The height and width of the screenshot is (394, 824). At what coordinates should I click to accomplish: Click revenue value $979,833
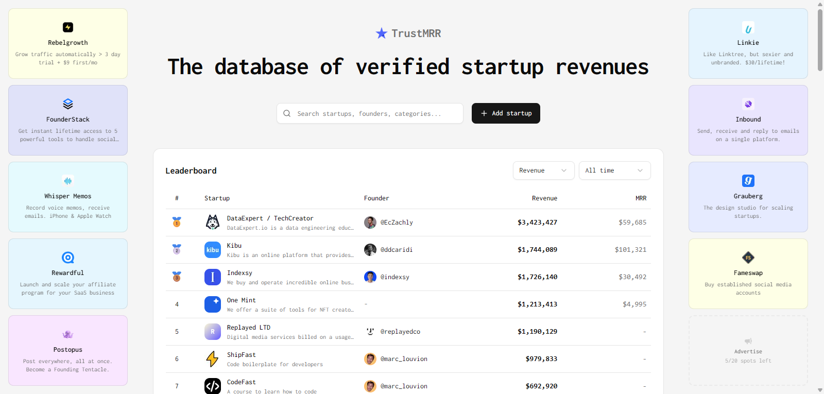(x=541, y=359)
